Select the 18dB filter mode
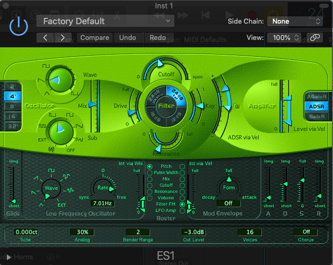 point(155,116)
